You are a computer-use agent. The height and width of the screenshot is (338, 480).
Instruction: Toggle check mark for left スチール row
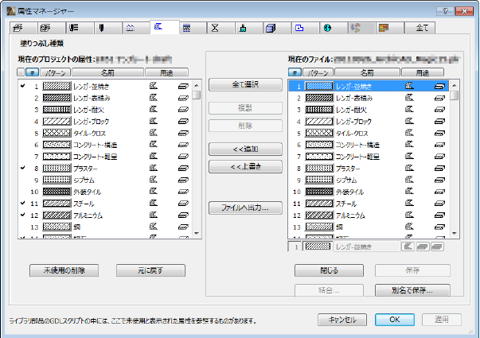click(22, 204)
